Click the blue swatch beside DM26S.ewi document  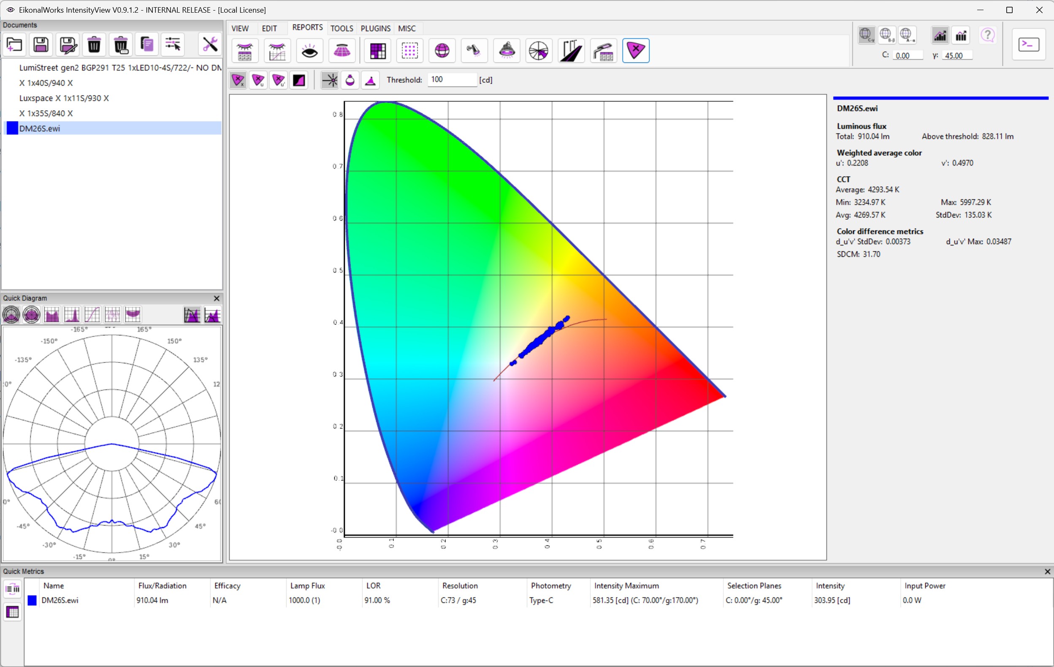pos(12,128)
